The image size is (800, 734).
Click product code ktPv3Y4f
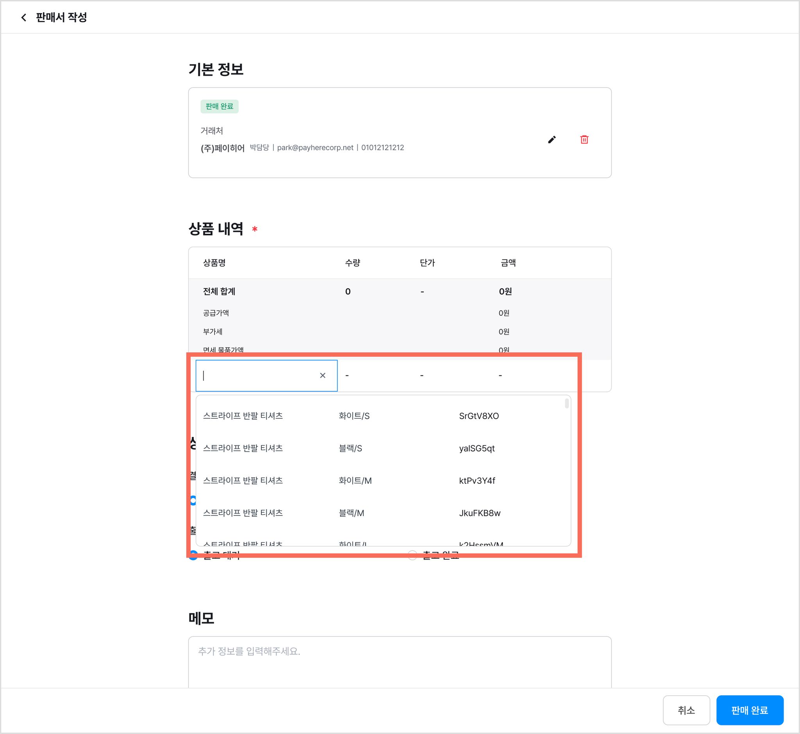tap(477, 481)
